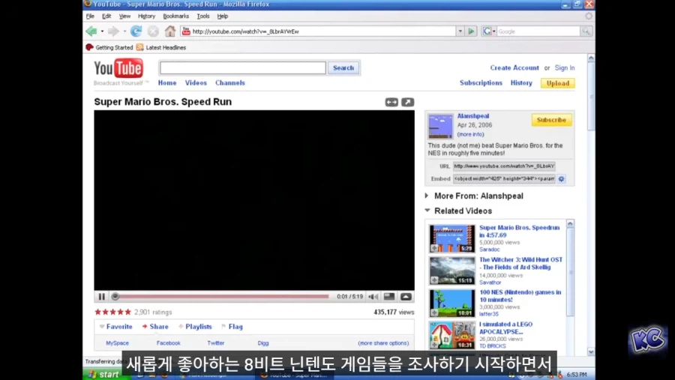This screenshot has width=675, height=380.
Task: Reload the page with the refresh icon
Action: 136,31
